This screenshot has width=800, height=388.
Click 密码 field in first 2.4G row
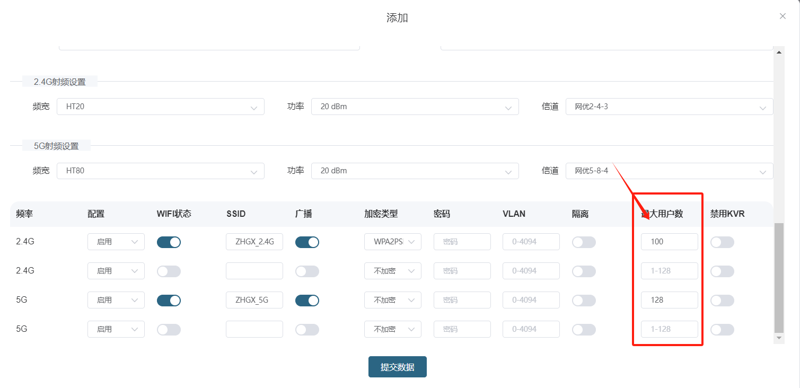click(x=462, y=242)
